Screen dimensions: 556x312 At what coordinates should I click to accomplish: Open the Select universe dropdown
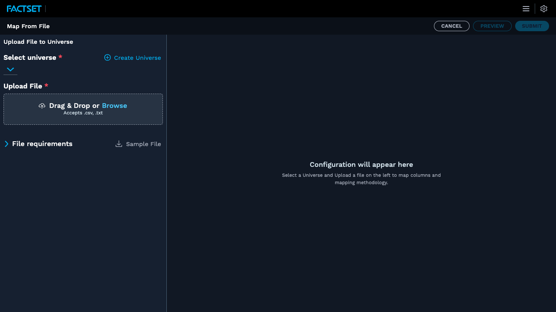pos(10,69)
